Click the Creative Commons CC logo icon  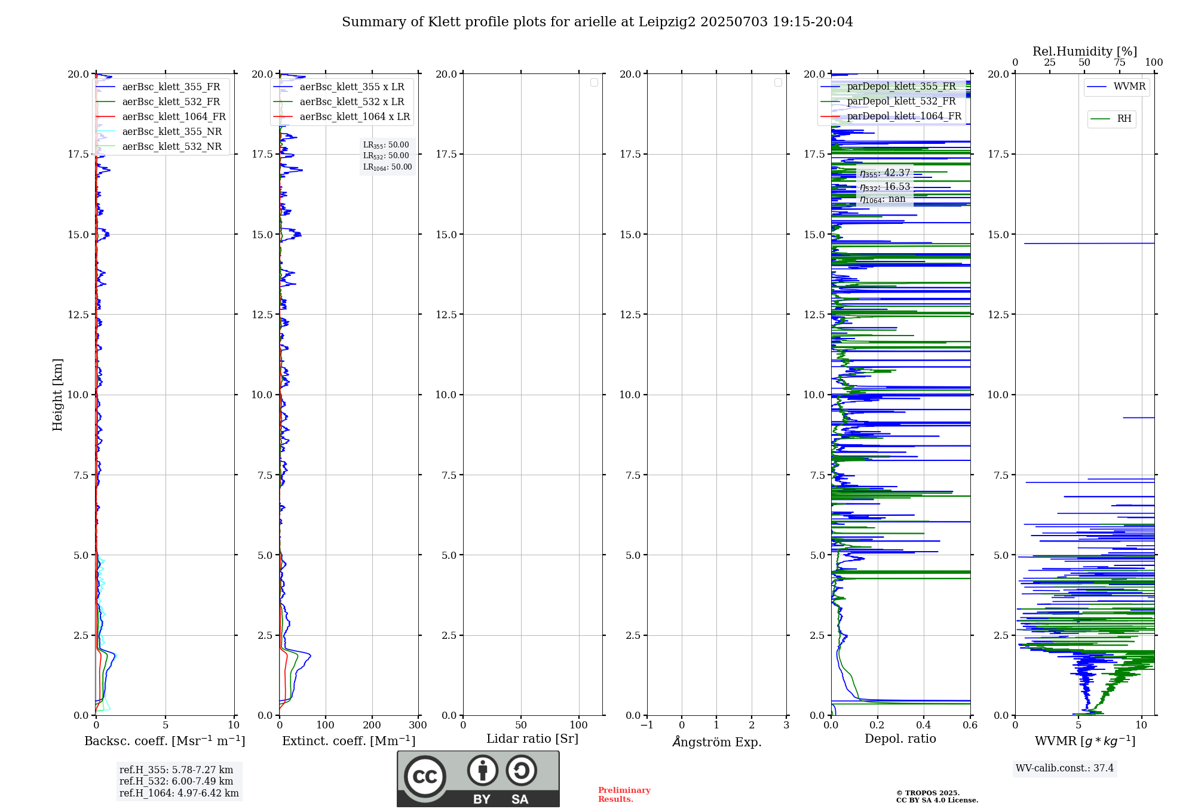point(425,776)
